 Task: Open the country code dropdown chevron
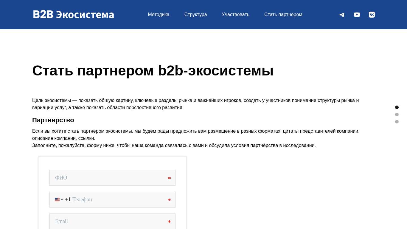pyautogui.click(x=62, y=199)
